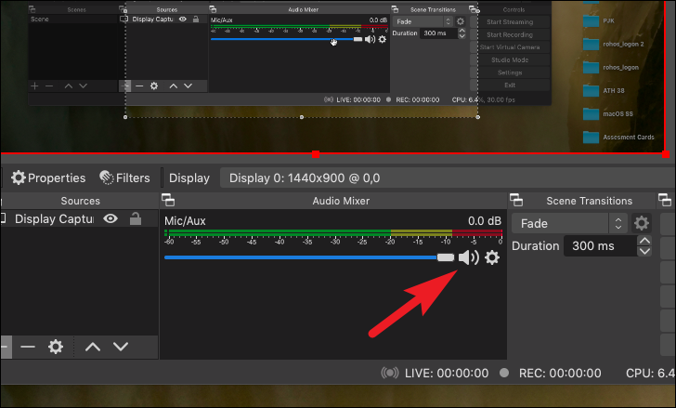Increase transition duration in main window
Viewport: 676px width, 408px height.
[644, 241]
